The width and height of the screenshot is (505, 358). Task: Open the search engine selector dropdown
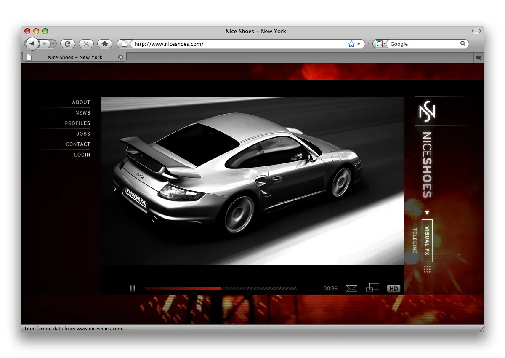pos(384,43)
